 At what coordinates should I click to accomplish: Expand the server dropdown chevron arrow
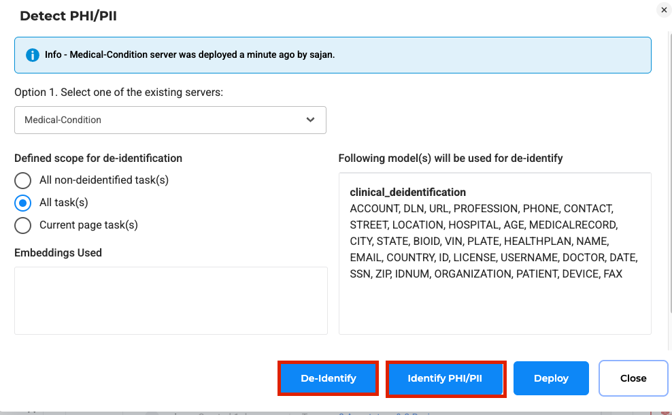pyautogui.click(x=310, y=120)
